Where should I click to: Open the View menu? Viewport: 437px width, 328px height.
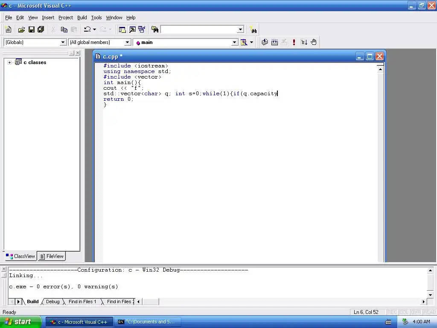[x=33, y=18]
